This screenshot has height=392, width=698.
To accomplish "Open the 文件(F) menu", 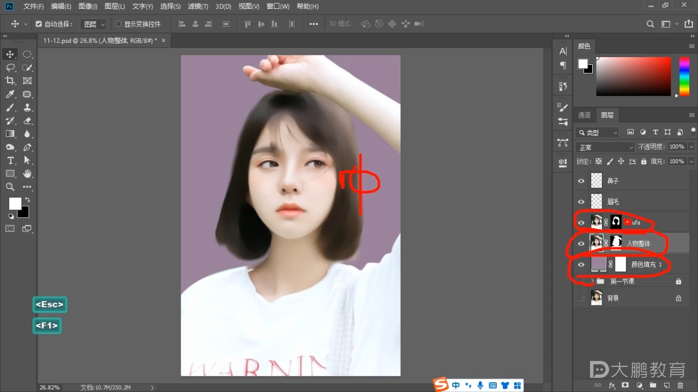I will [33, 7].
